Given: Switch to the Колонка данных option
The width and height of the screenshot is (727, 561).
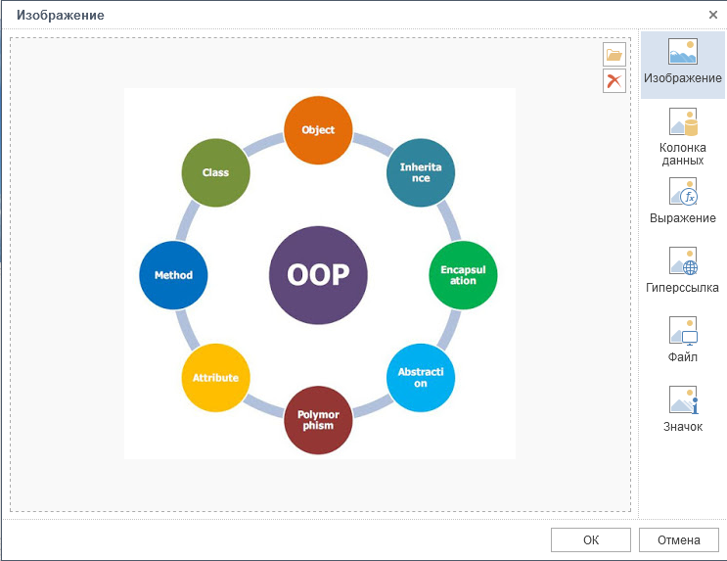Looking at the screenshot, I should tap(682, 136).
